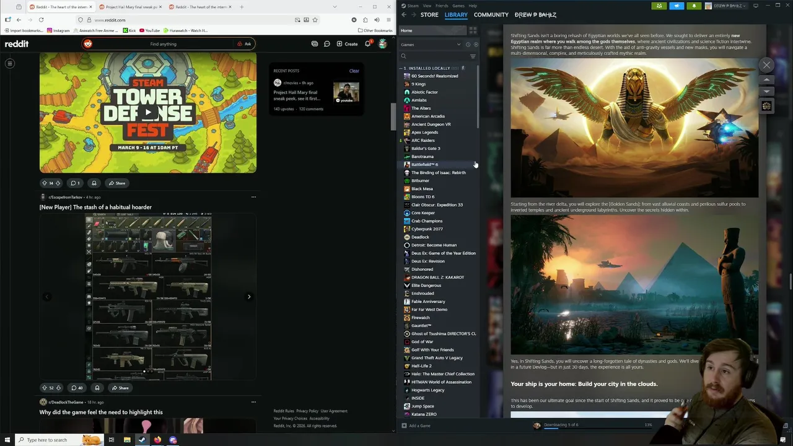Show next image in Tarkov gallery
Viewport: 793px width, 446px height.
point(249,297)
